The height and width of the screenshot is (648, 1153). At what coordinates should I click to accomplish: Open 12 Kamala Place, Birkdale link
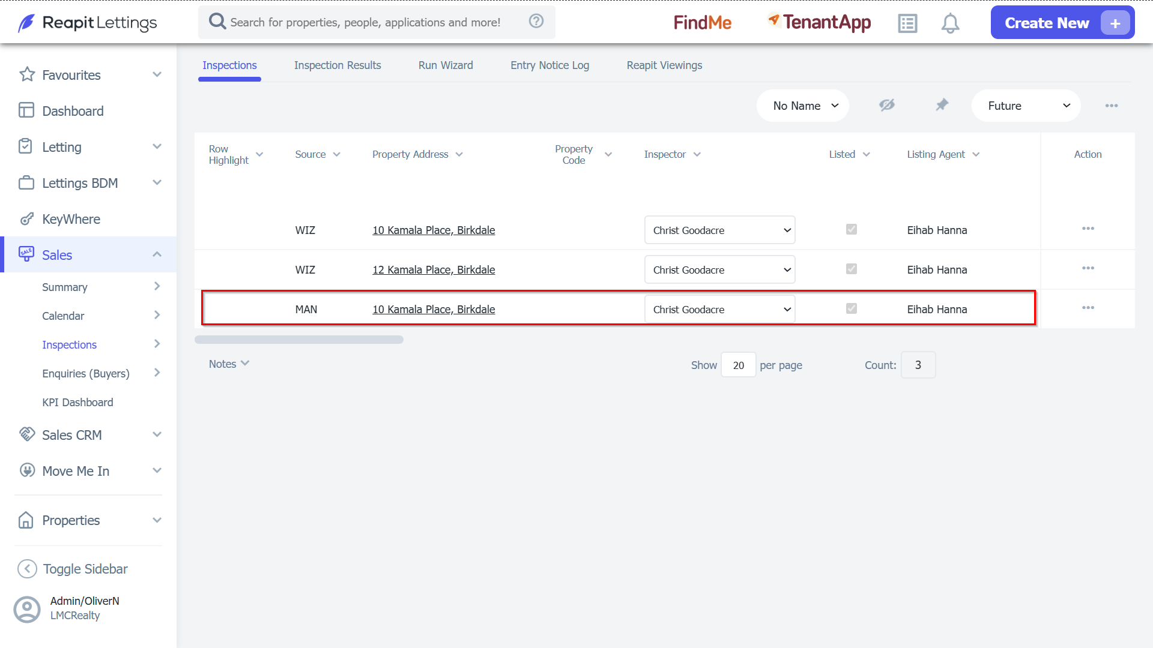(434, 270)
